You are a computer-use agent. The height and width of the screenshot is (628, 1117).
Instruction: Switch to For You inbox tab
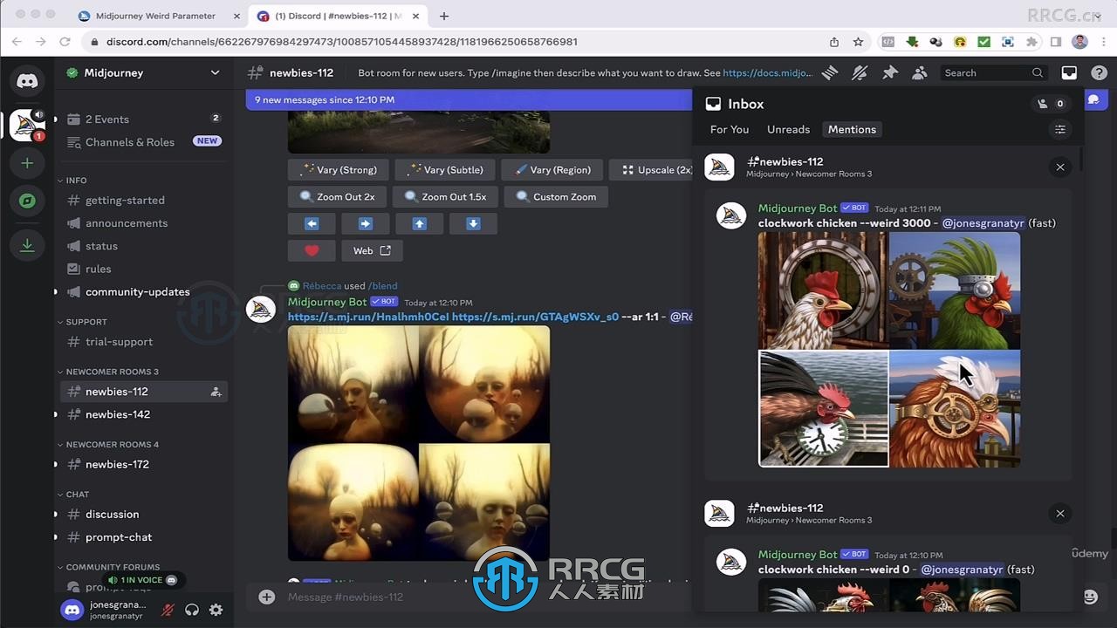coord(730,129)
